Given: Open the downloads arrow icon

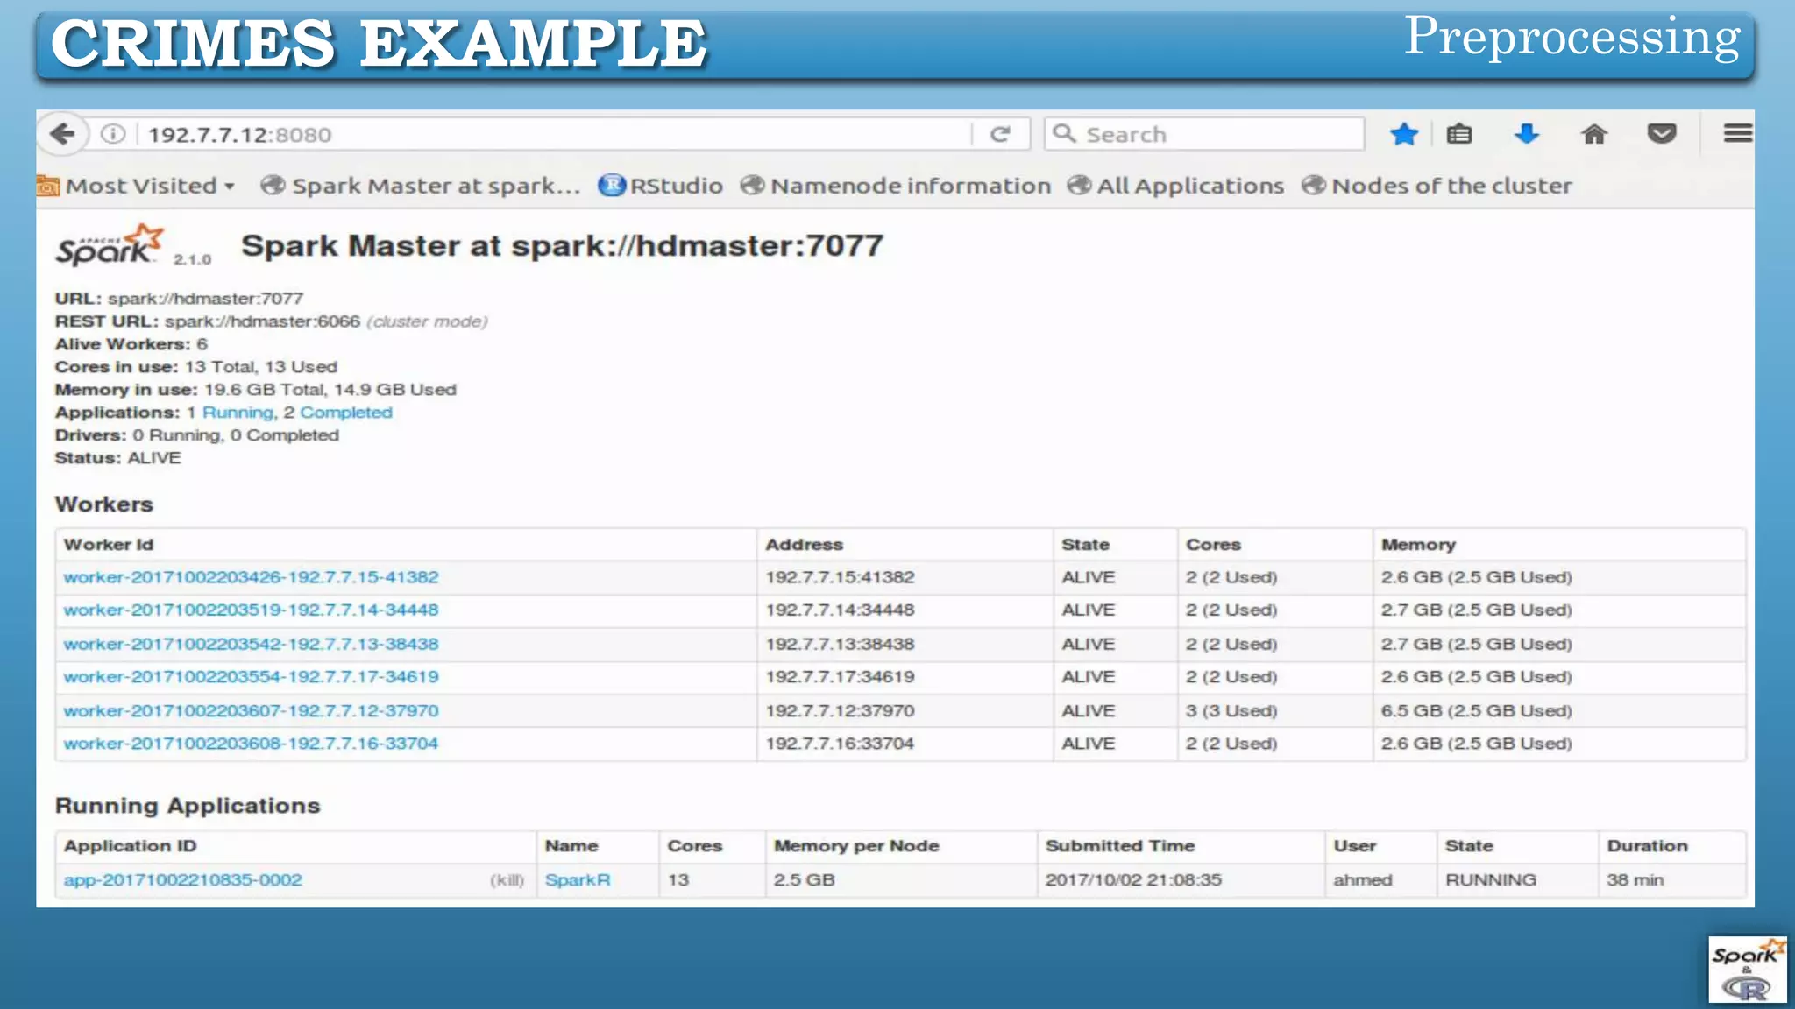Looking at the screenshot, I should pos(1527,134).
